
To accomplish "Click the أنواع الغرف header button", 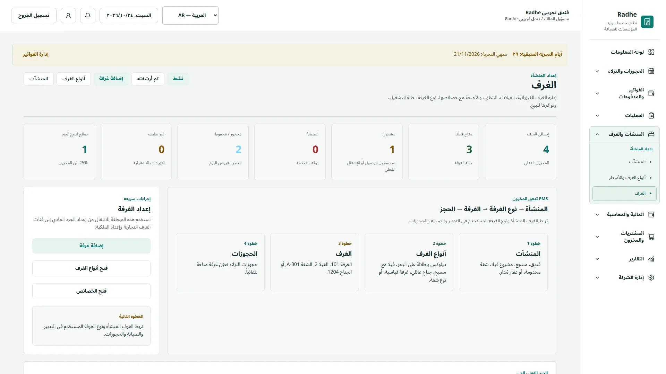I will click(x=74, y=79).
